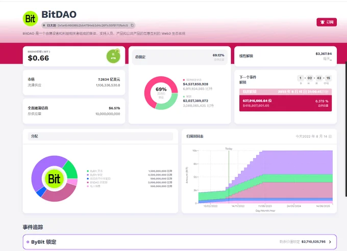Click the light pink slice of allocation pie
Screen dimensions: 347x251
[72, 182]
